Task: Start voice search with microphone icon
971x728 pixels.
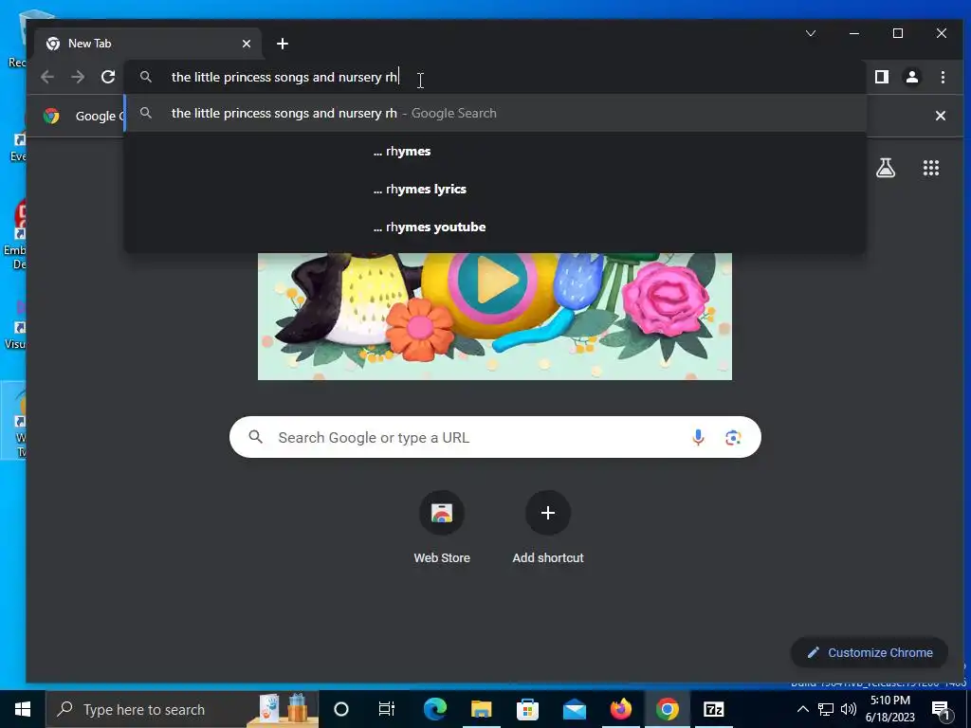Action: point(698,437)
